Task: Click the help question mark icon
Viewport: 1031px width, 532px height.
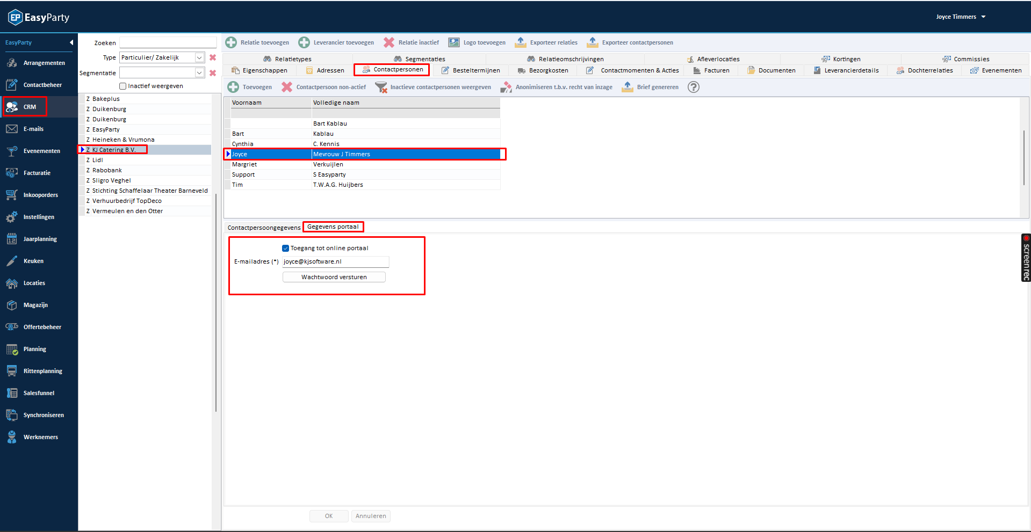Action: pyautogui.click(x=694, y=87)
